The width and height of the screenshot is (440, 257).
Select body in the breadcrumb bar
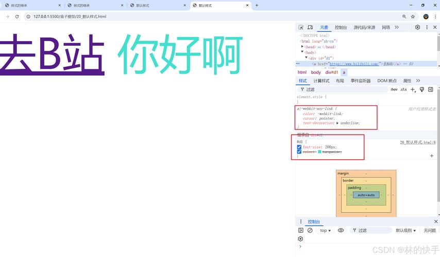point(316,72)
